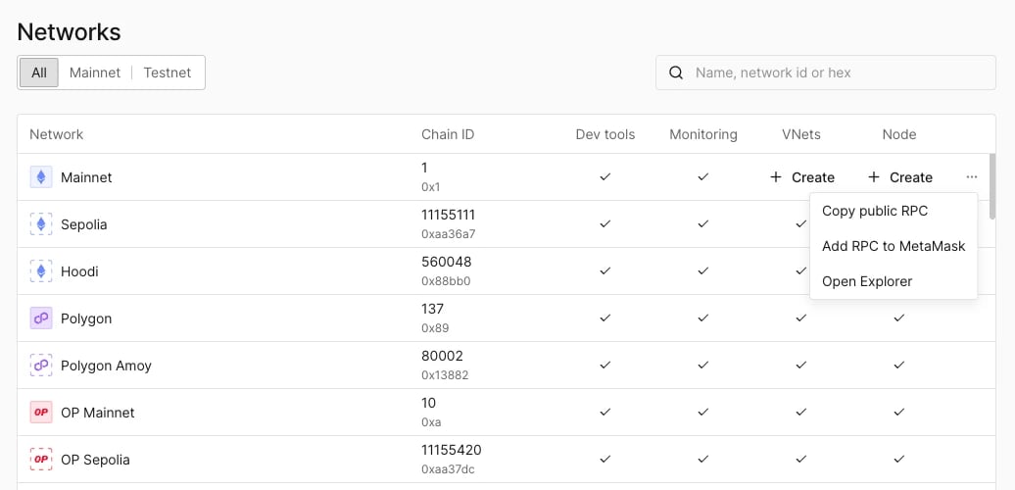Switch to the Mainnet filter tab
The width and height of the screenshot is (1015, 490).
pos(94,73)
